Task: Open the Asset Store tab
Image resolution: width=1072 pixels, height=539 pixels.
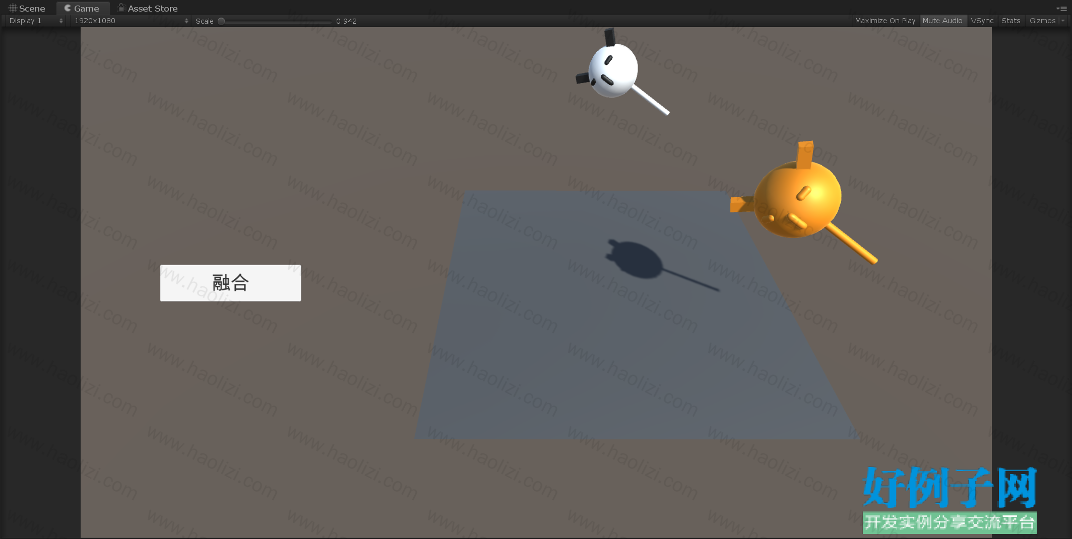Action: pyautogui.click(x=148, y=8)
